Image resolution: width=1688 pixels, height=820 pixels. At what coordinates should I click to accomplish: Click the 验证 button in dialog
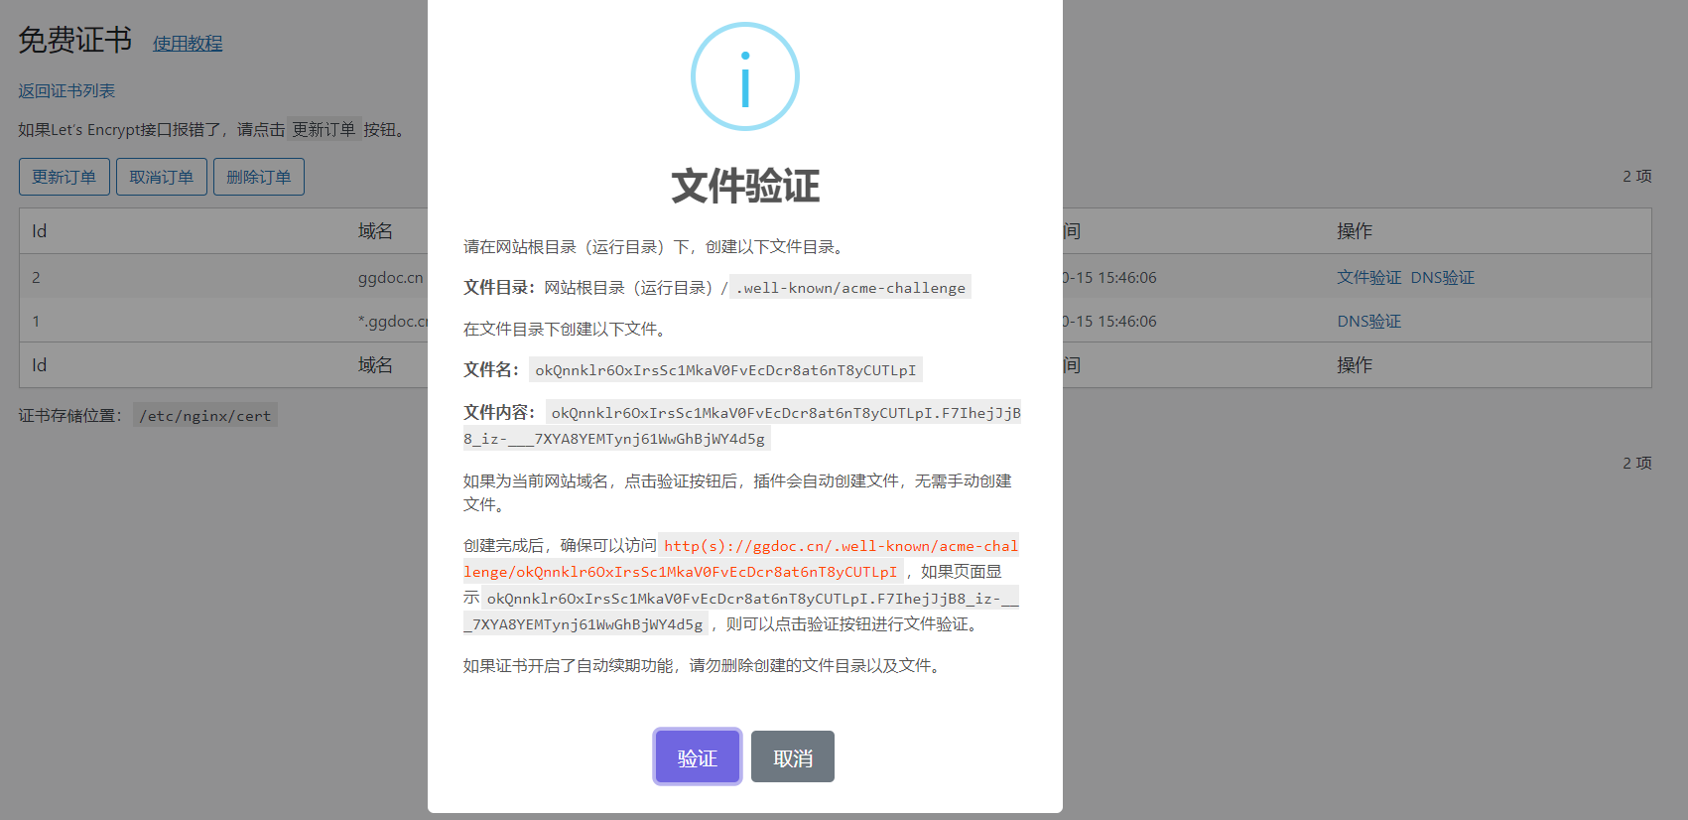(697, 757)
